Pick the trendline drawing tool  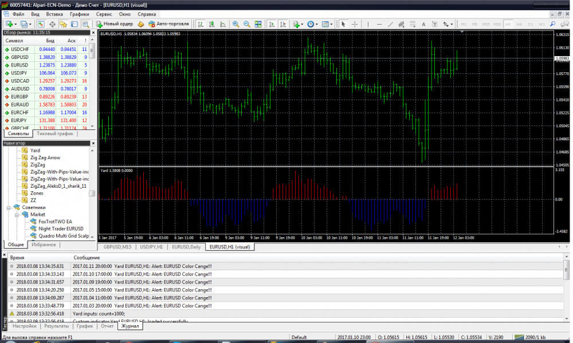point(391,24)
